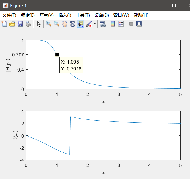Click the ω label under the top plot
This screenshot has width=190, height=179.
[x=103, y=101]
